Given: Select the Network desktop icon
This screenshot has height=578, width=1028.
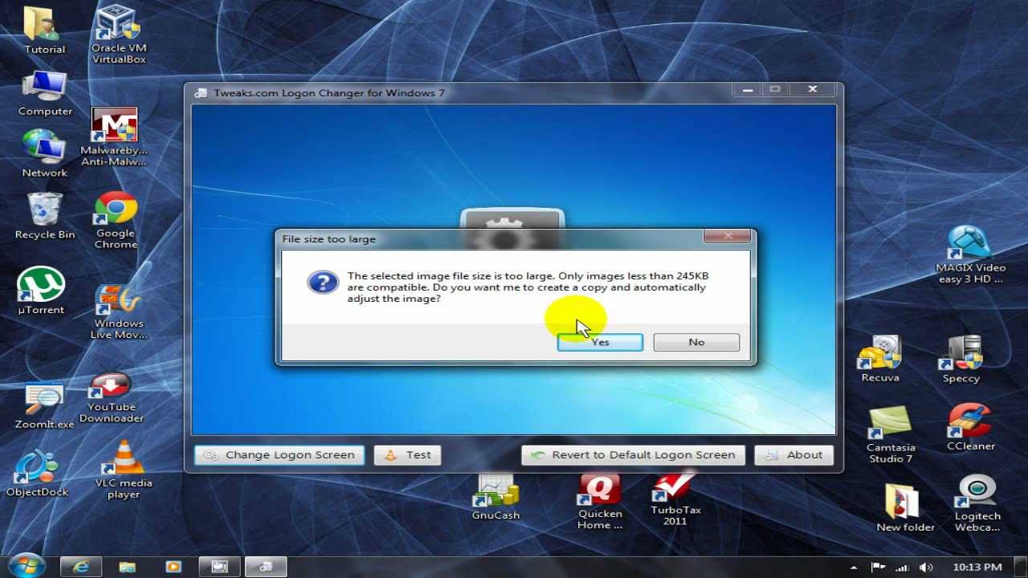Looking at the screenshot, I should 44,154.
